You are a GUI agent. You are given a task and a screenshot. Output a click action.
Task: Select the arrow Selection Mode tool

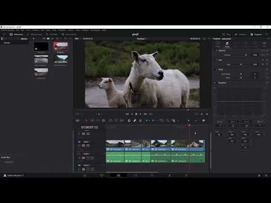pyautogui.click(x=86, y=120)
